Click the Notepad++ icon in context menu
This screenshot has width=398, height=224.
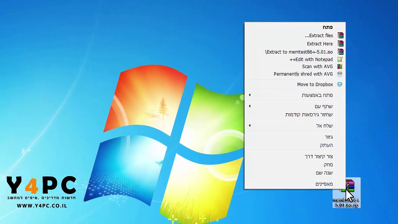340,59
